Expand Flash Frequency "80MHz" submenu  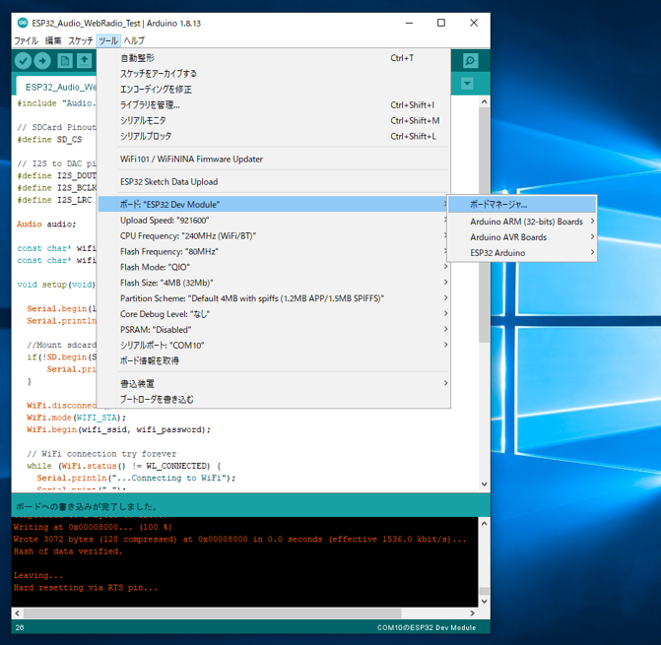pyautogui.click(x=274, y=251)
